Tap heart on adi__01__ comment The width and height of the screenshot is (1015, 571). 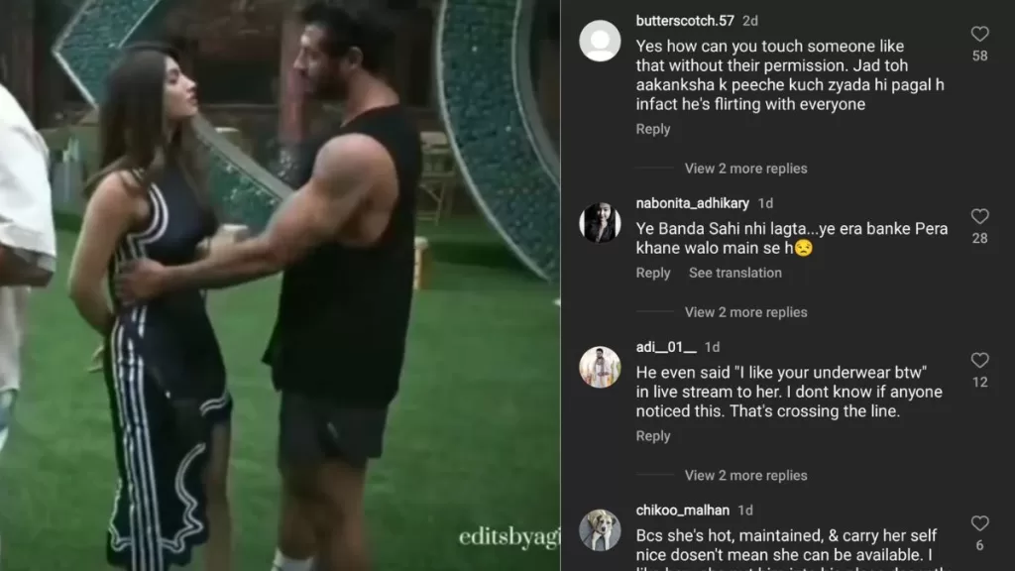tap(979, 360)
